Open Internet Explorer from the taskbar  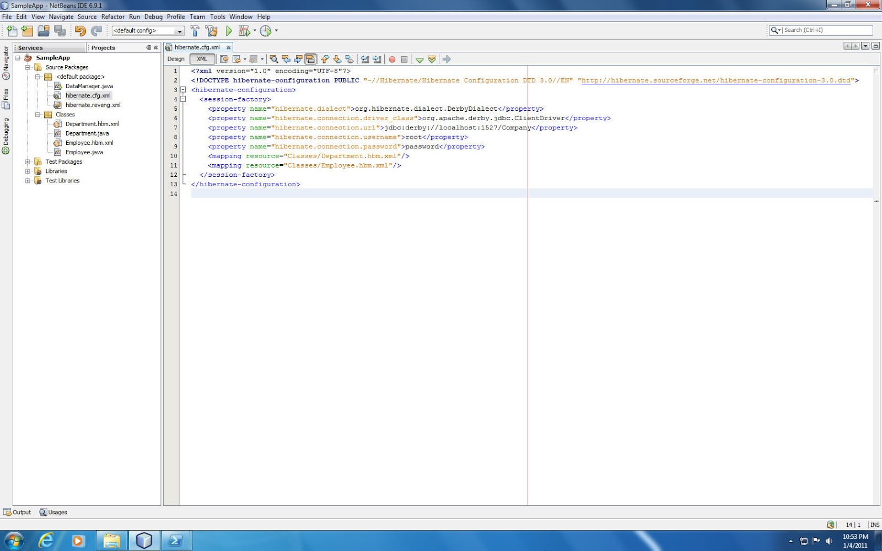point(46,541)
